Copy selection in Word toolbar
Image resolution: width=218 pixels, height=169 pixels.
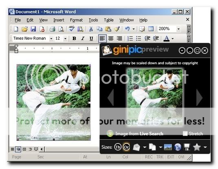pos(99,29)
